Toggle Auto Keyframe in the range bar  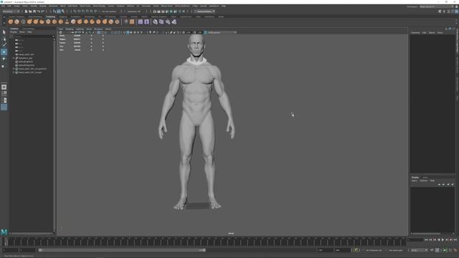pos(356,250)
